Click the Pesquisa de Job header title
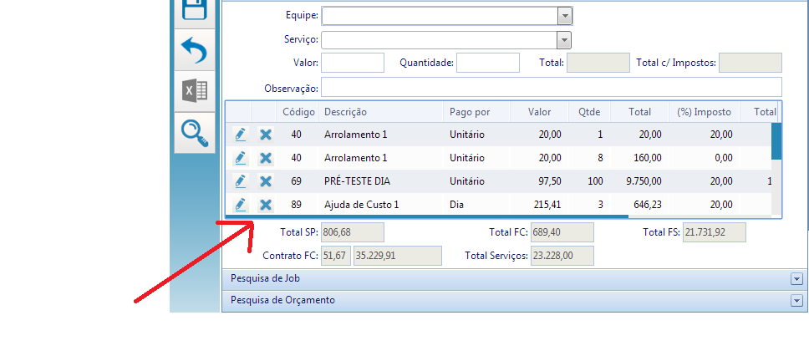Viewport: 809px width, 356px height. [265, 278]
